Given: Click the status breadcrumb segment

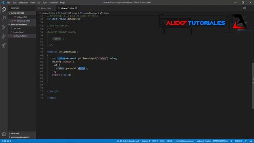Looking at the screenshot, I should [106, 13].
